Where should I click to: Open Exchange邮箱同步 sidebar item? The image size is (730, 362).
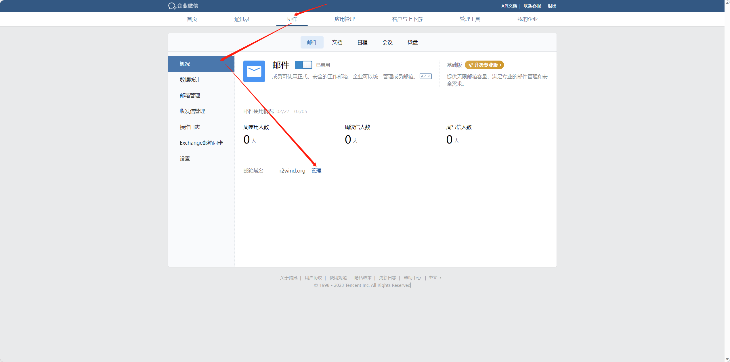(x=201, y=143)
